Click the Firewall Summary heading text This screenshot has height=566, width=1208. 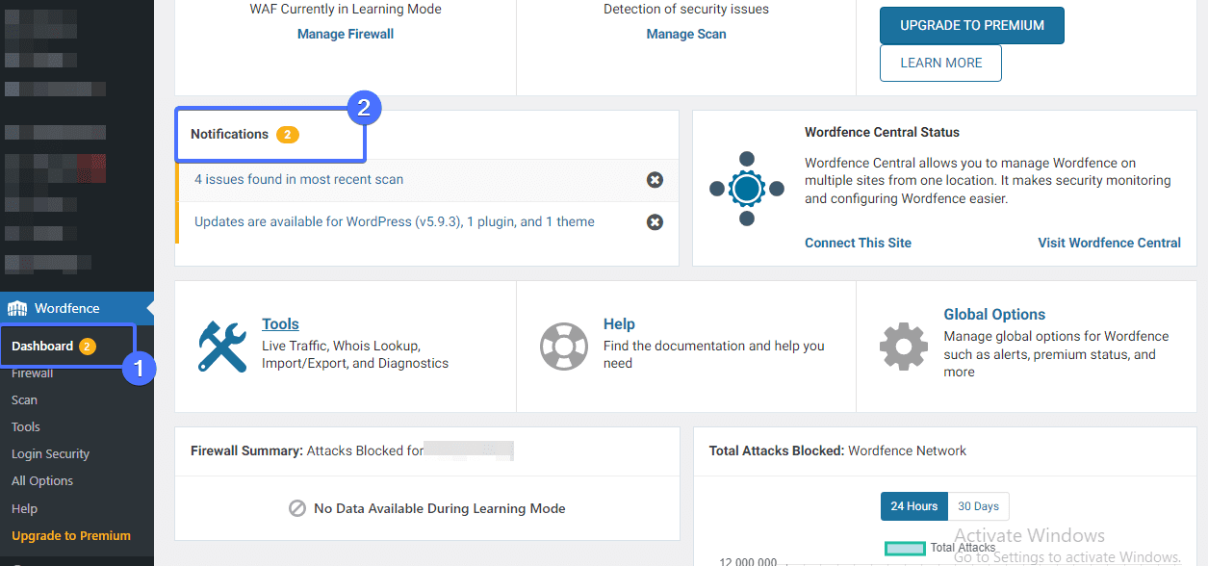(247, 450)
